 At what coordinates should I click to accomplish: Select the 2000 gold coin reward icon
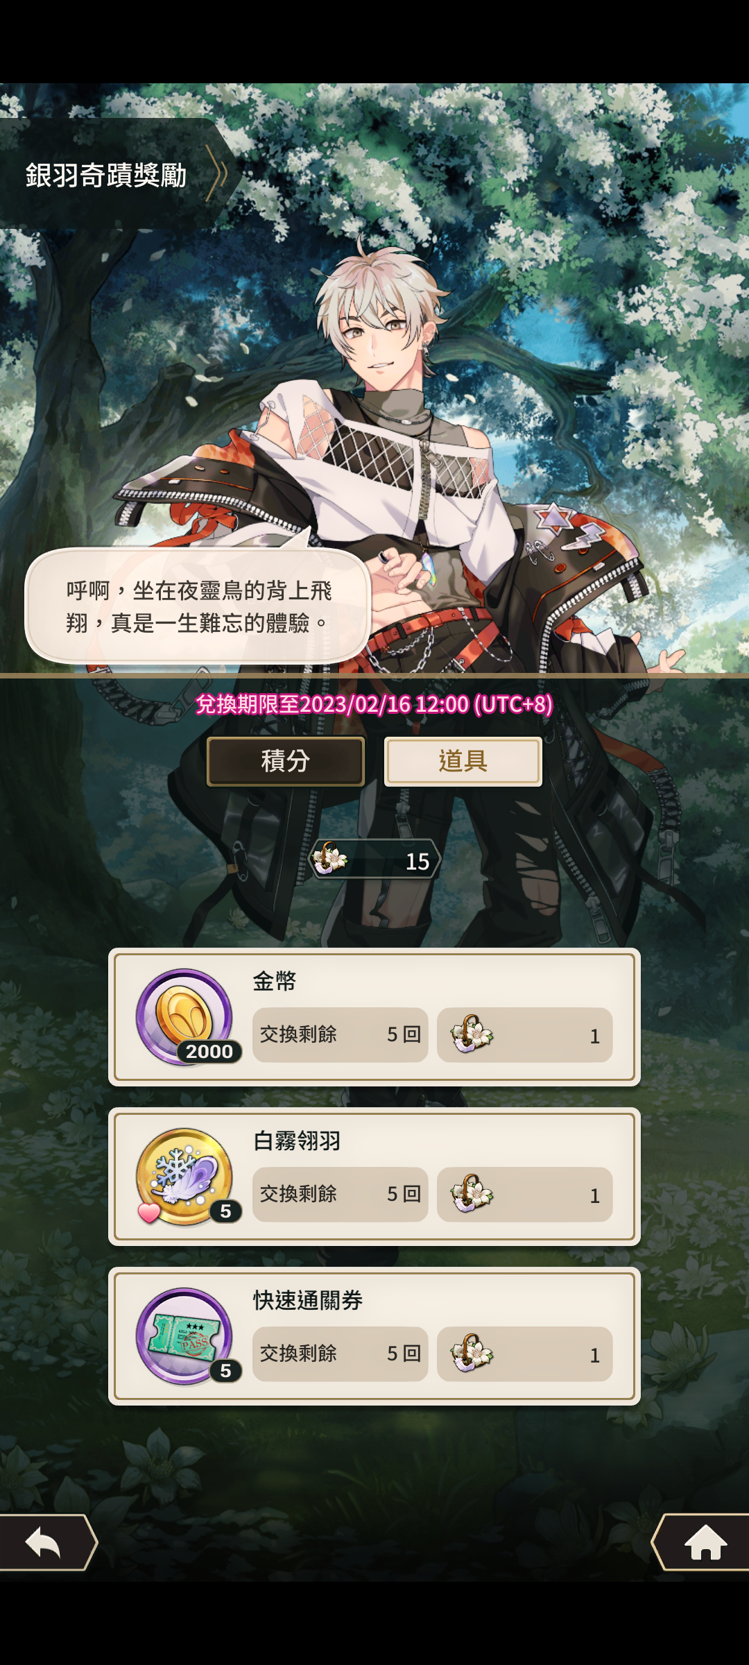[185, 1017]
